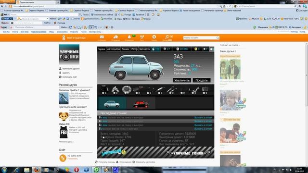Click Погода button in Yandex toolbar
Image resolution: width=308 pixels, height=173 pixels.
pos(60,23)
